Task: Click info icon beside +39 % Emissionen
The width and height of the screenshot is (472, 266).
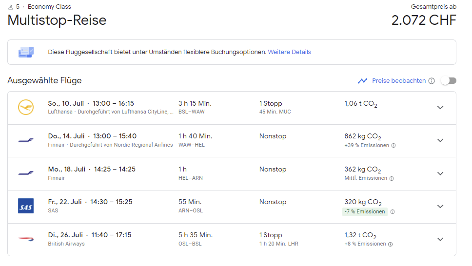Action: [393, 145]
